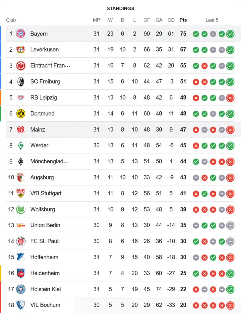Click the Wolfsburg green W logo

pyautogui.click(x=21, y=209)
